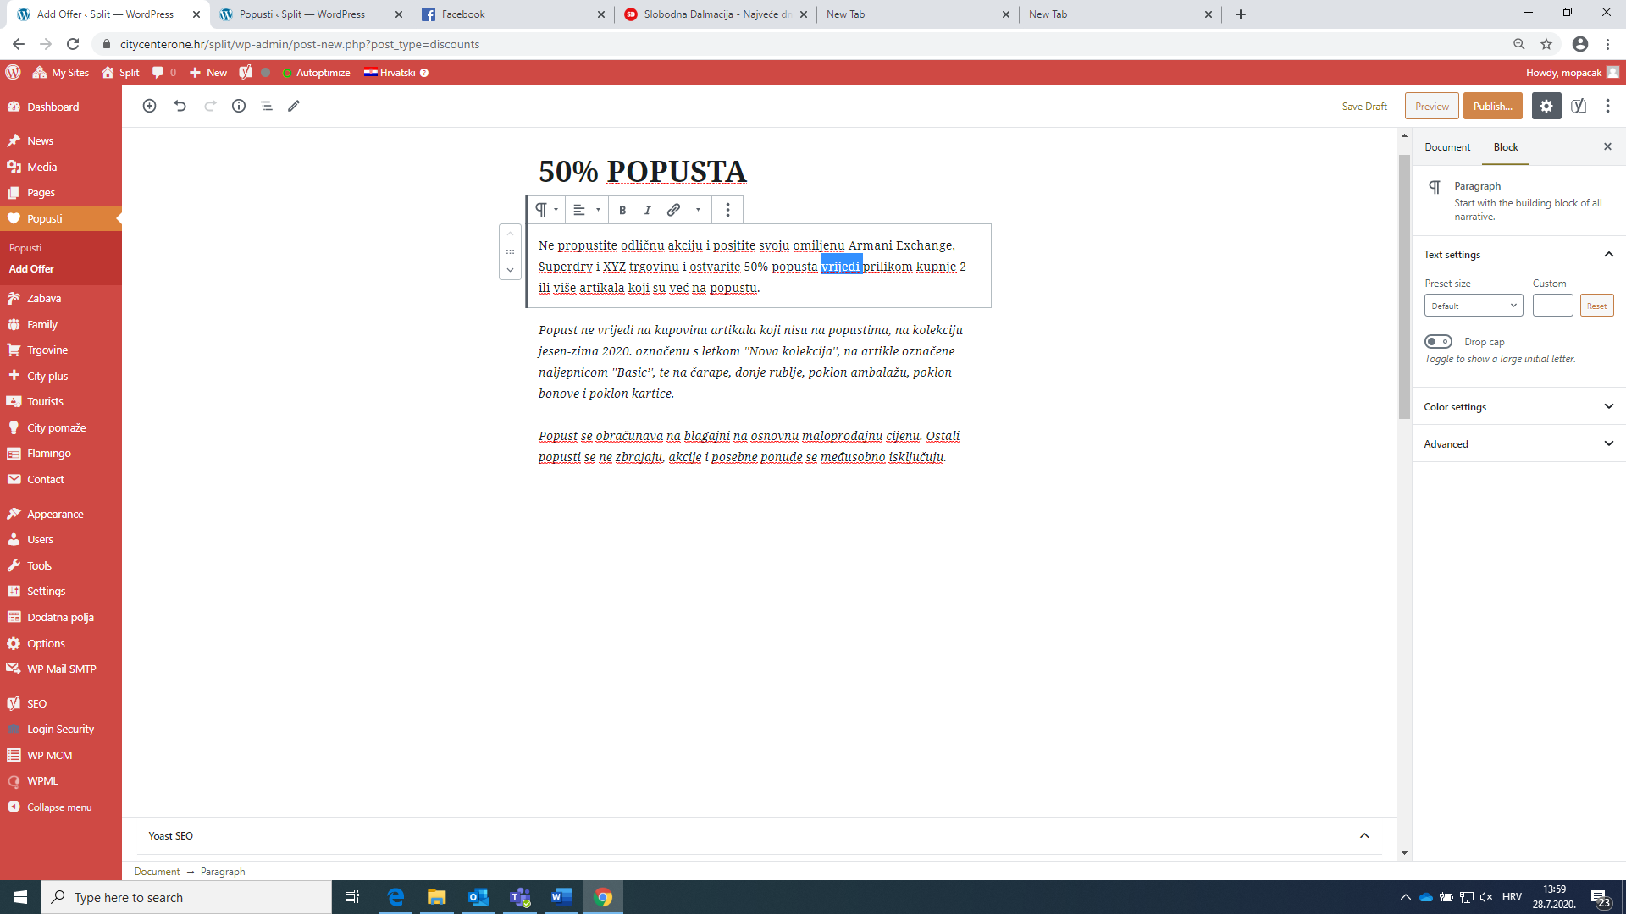
Task: Open My Sites in admin bar
Action: (x=61, y=73)
